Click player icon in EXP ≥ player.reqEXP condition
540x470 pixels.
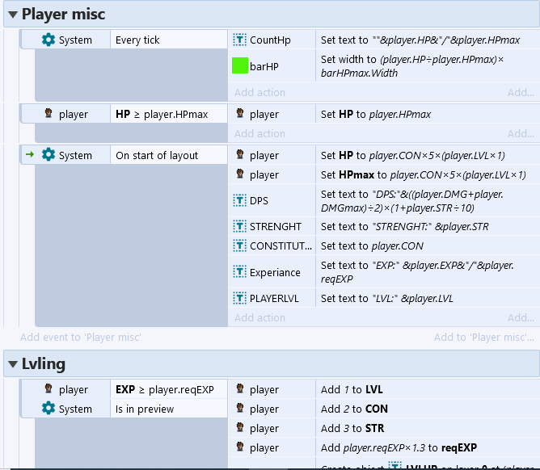(49, 388)
